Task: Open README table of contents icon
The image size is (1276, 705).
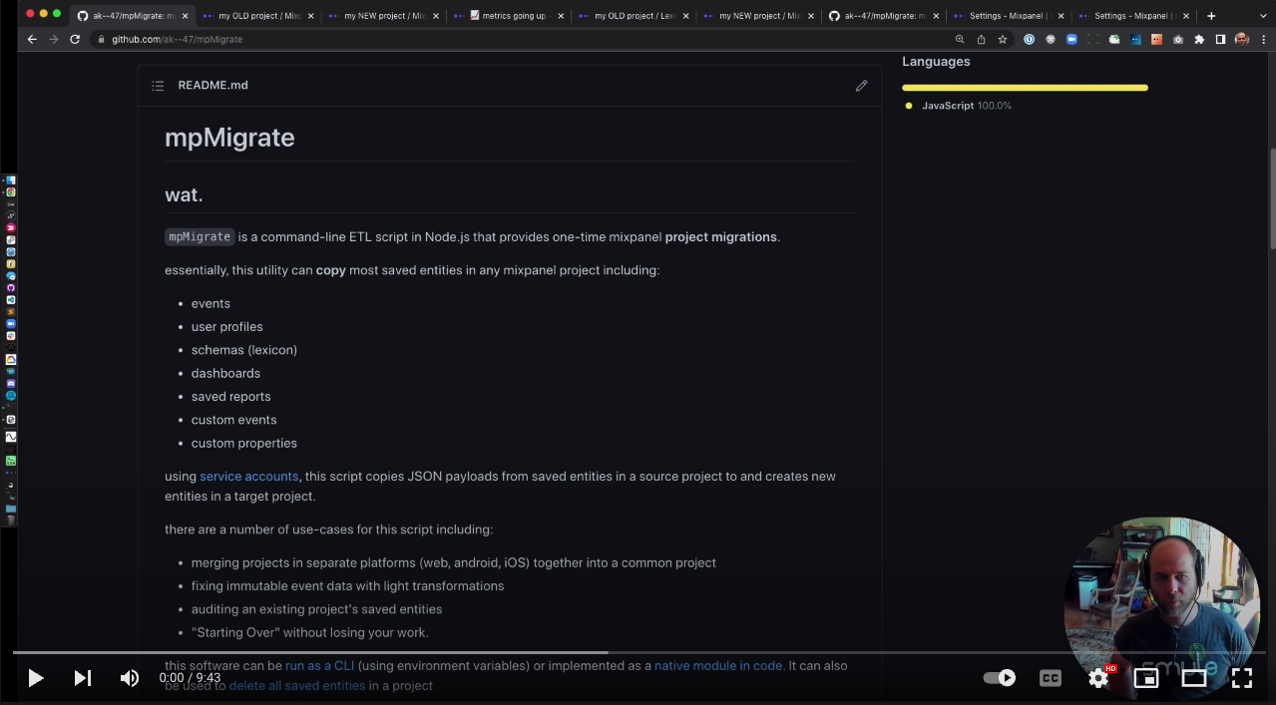Action: point(158,86)
